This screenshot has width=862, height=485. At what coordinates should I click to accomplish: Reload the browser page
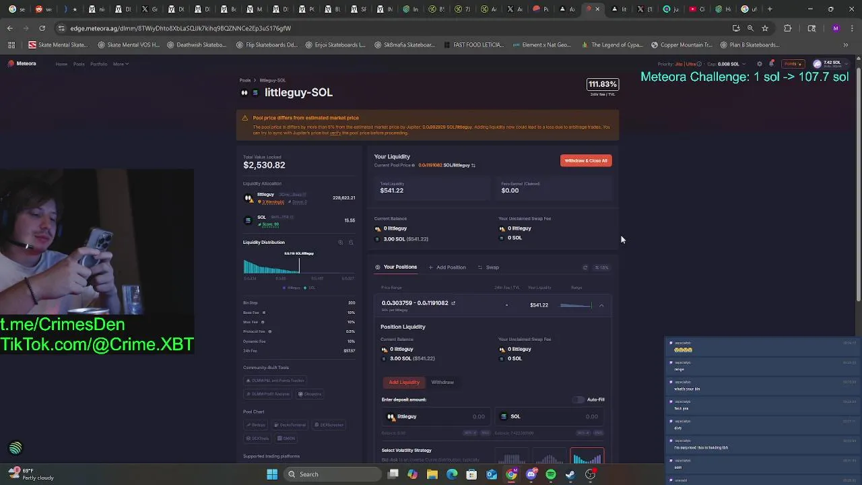(x=42, y=28)
